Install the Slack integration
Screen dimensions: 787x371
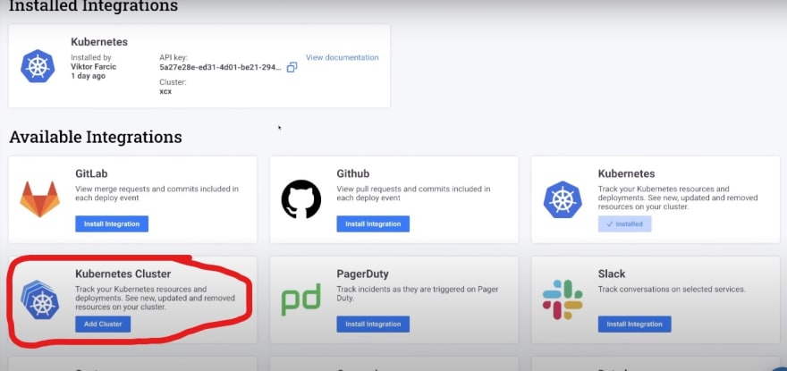click(x=634, y=325)
